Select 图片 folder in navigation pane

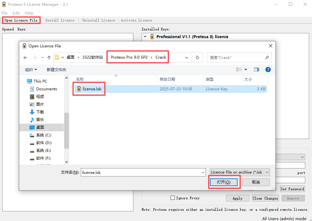pos(37,104)
